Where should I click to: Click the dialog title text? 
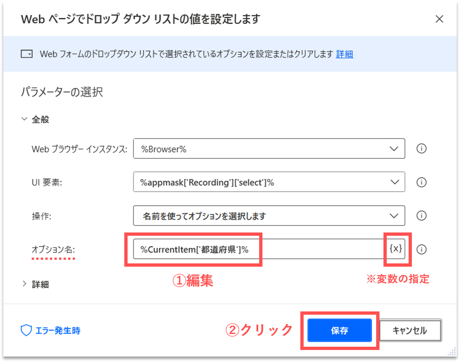coord(140,19)
